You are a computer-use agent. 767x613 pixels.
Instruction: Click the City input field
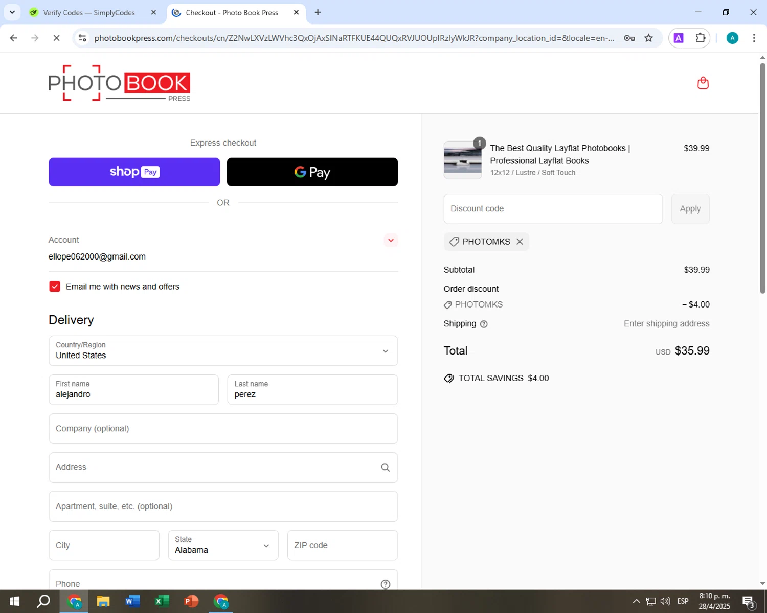click(x=104, y=545)
